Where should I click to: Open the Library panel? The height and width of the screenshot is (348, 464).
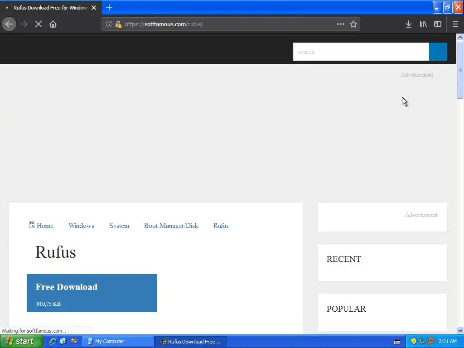[x=423, y=24]
